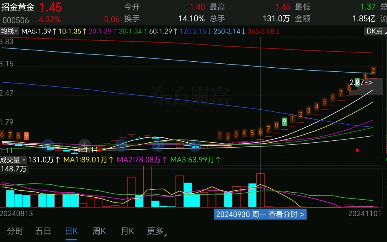
Task: Toggle the DK点 indicator
Action: [x=375, y=31]
